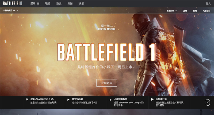Click the 馬上購買 buy-now link
This screenshot has height=115, width=214.
coord(206,11)
